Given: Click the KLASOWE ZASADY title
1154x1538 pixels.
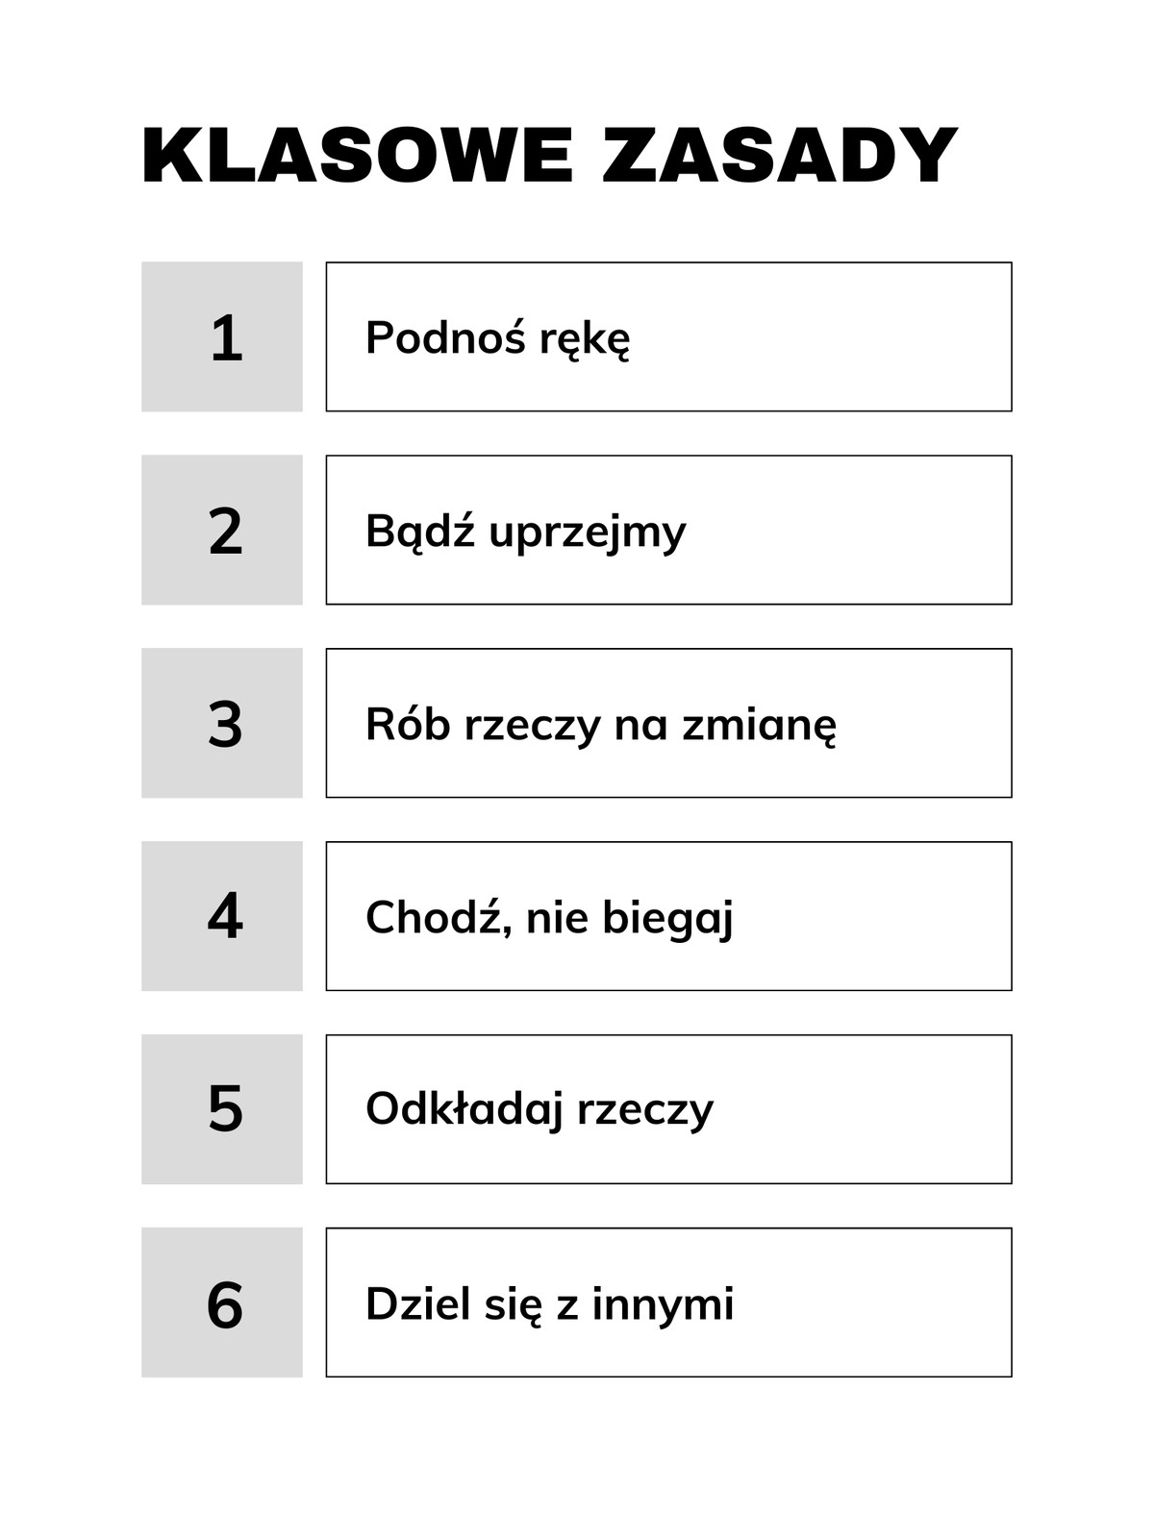Looking at the screenshot, I should 549,155.
